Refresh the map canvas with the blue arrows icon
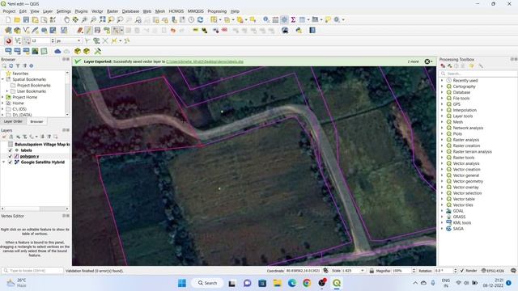This screenshot has height=291, width=518. click(200, 19)
